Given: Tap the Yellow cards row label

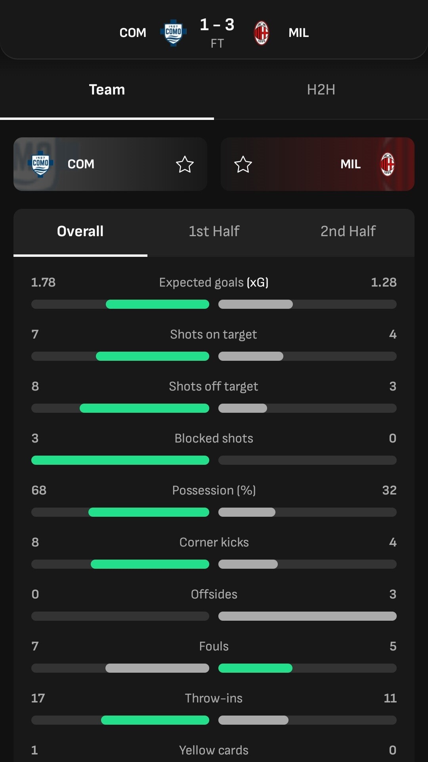Looking at the screenshot, I should [214, 750].
